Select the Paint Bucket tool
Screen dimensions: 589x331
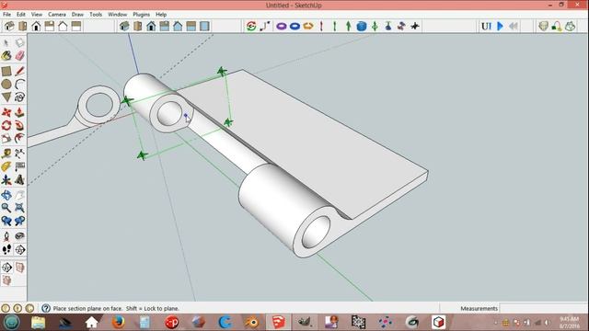(6, 56)
